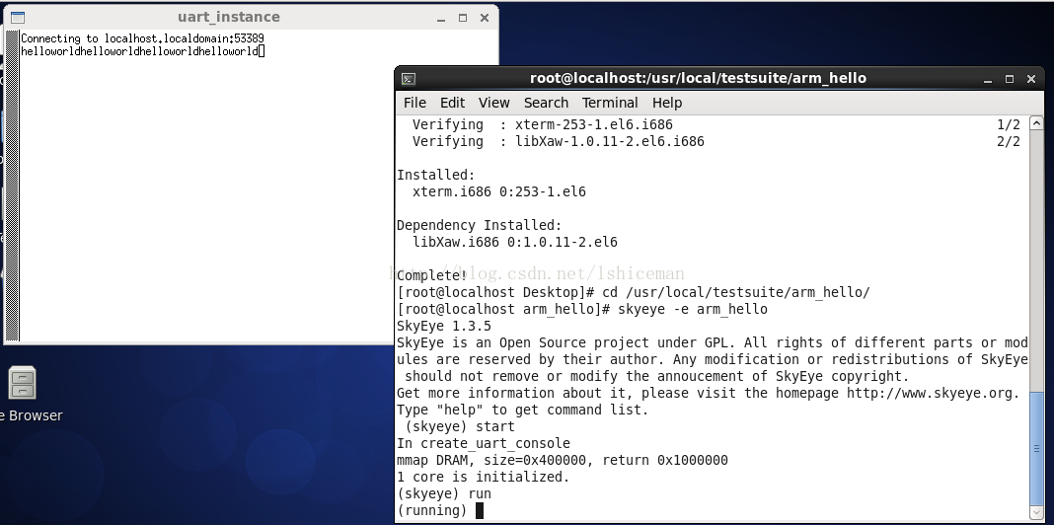
Task: Click the '(skyeye) start' line
Action: pos(459,427)
